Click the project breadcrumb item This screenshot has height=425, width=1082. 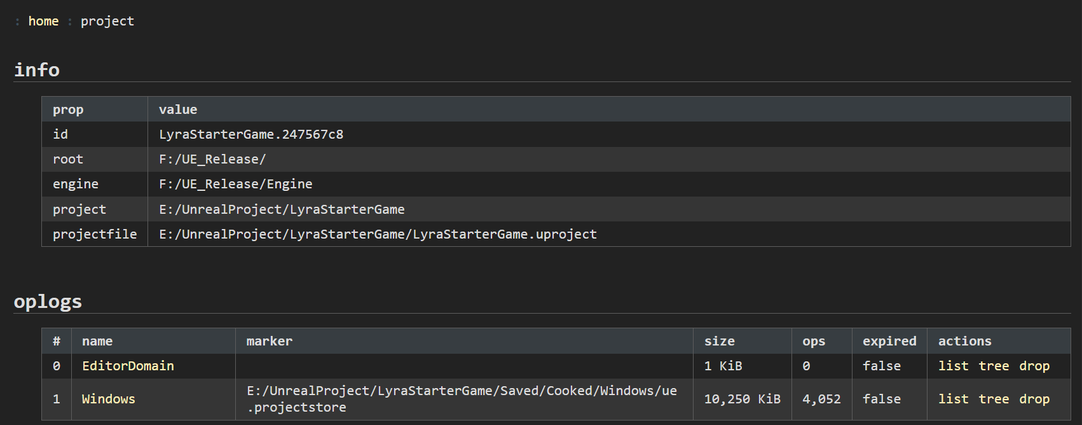(x=107, y=21)
